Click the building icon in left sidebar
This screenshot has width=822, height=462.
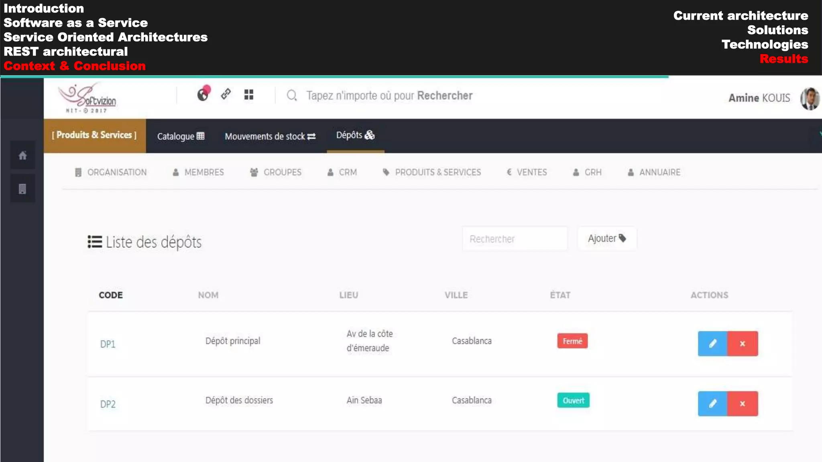pos(22,188)
